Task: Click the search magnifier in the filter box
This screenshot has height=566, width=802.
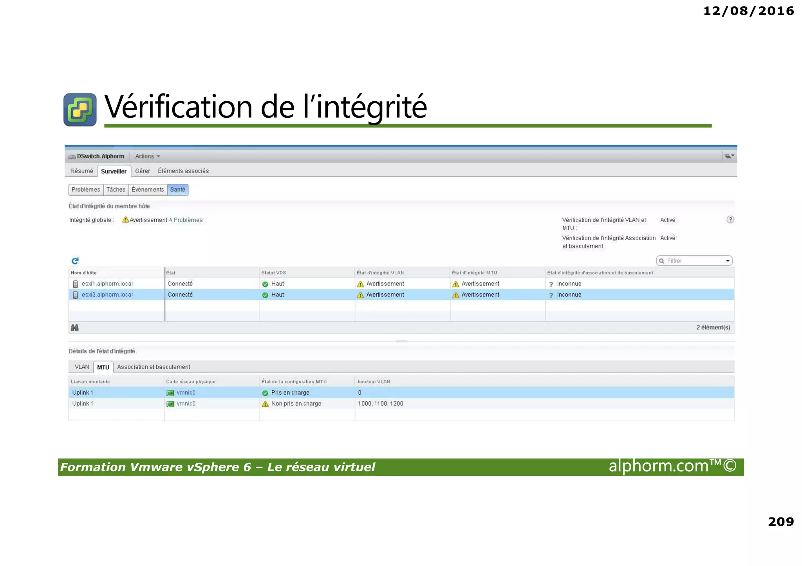Action: click(662, 261)
